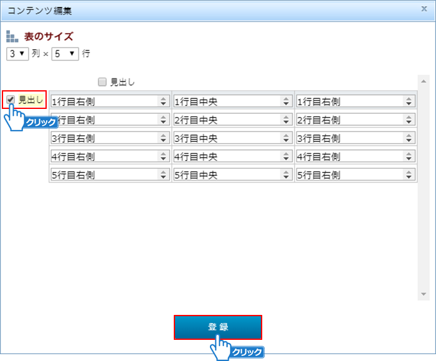The image size is (436, 361).
Task: Click spinner on 5行目右側 third column field
Action: click(409, 176)
